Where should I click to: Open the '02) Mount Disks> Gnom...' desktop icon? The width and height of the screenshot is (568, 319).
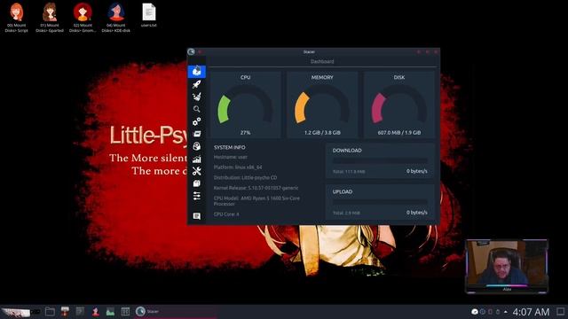(83, 18)
